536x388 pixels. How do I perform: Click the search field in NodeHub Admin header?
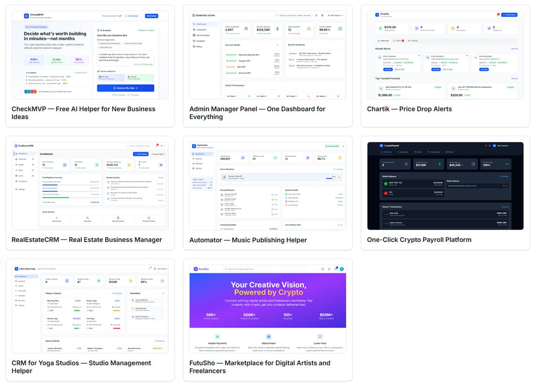click(294, 15)
